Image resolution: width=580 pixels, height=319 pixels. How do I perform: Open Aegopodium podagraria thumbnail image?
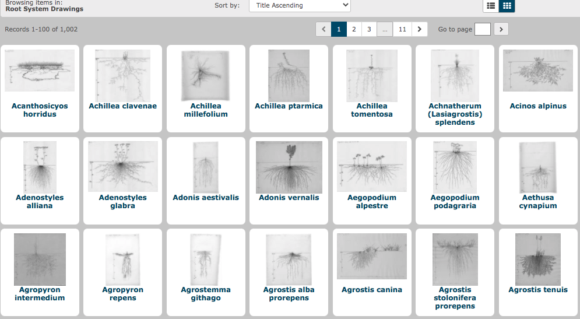pyautogui.click(x=455, y=167)
